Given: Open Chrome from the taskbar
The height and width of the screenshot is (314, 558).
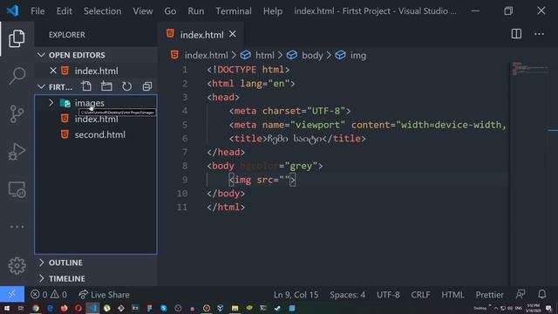Looking at the screenshot, I should pos(35,308).
